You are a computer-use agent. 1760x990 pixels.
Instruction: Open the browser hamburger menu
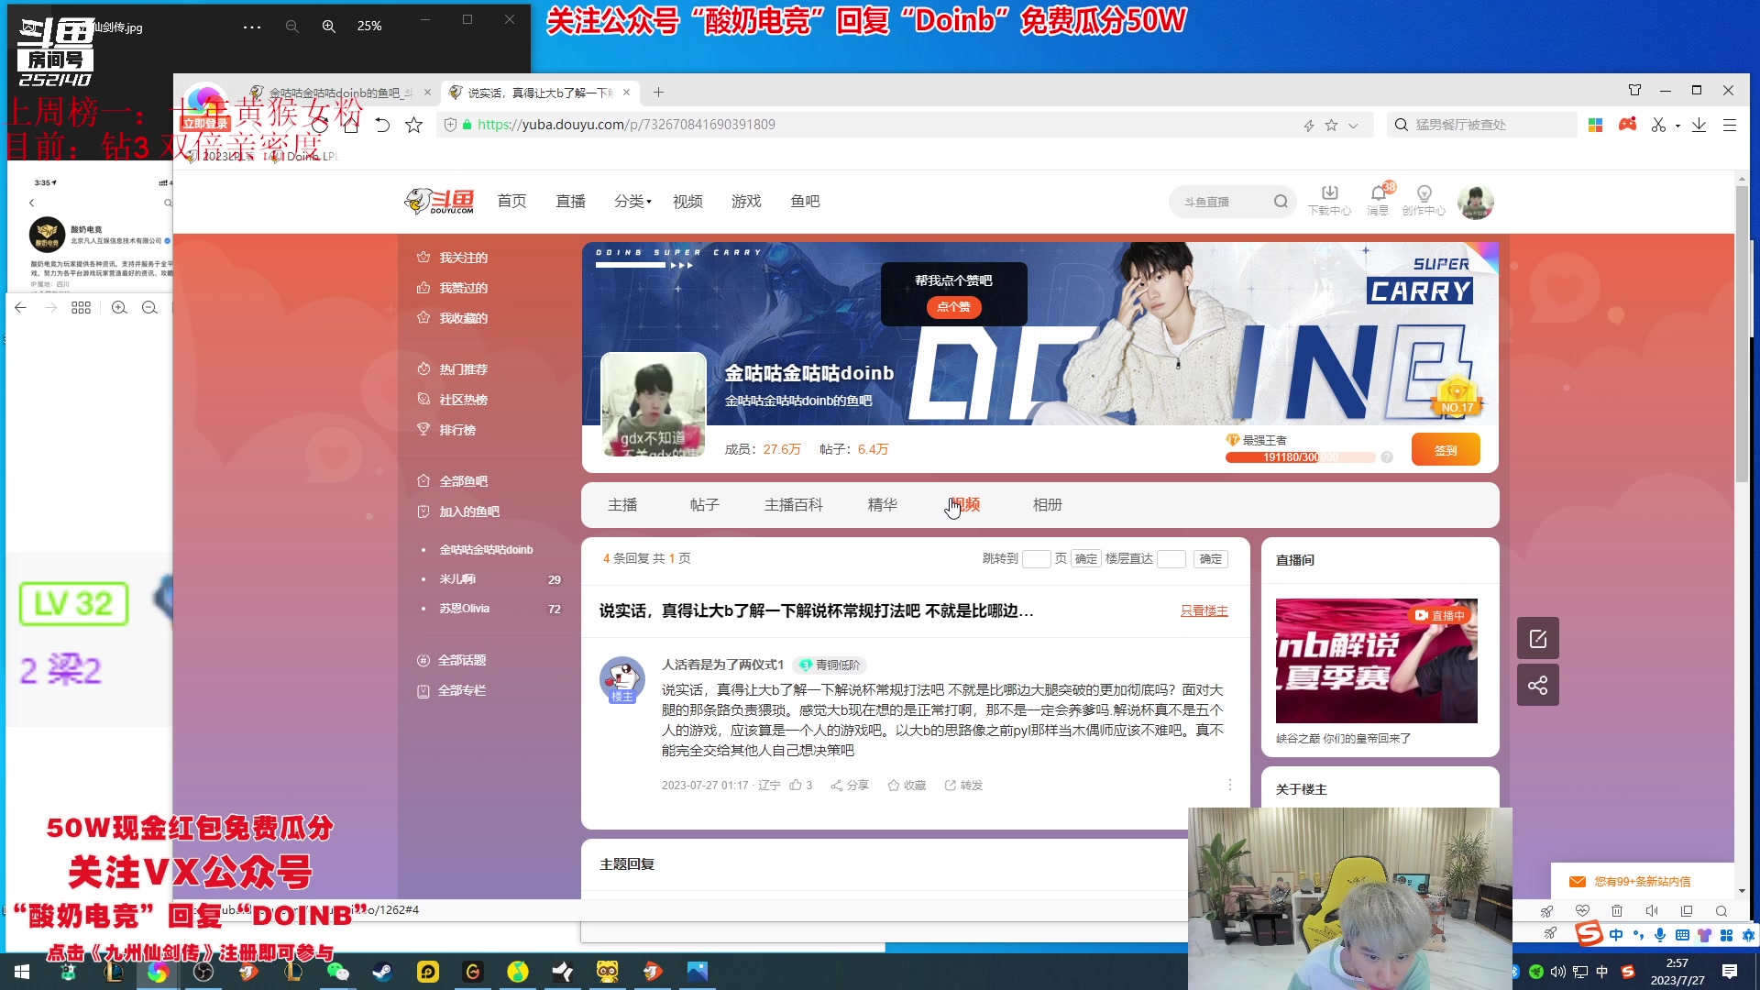pos(1730,125)
